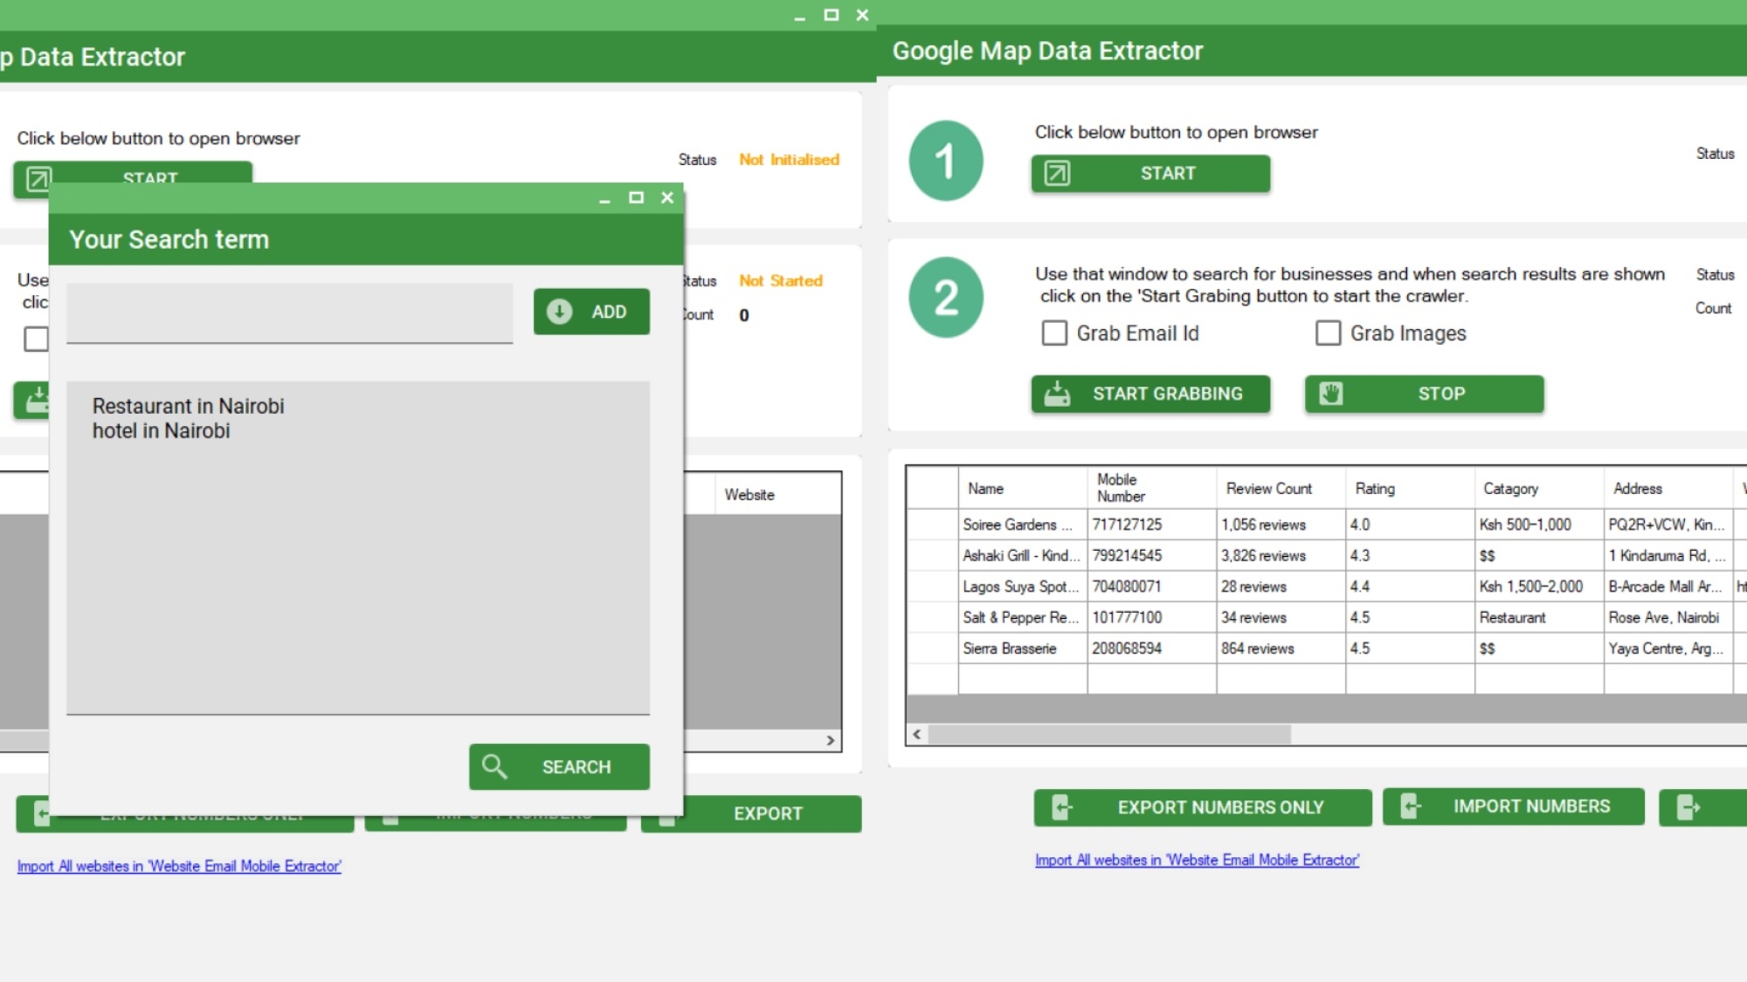
Task: Click the right window's START button
Action: point(1150,173)
